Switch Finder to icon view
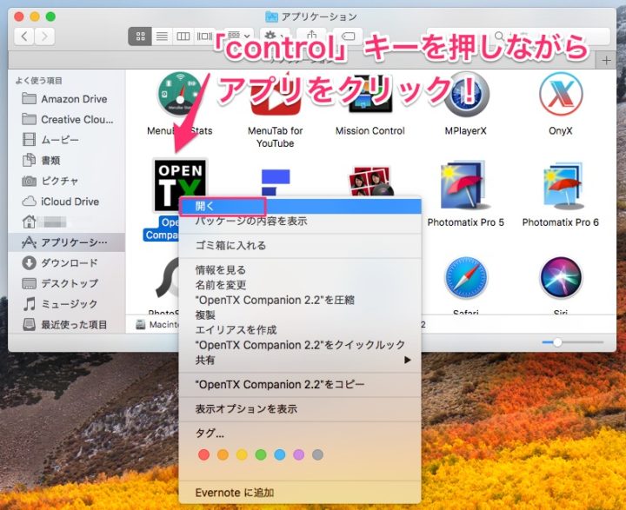The width and height of the screenshot is (626, 510). point(139,36)
